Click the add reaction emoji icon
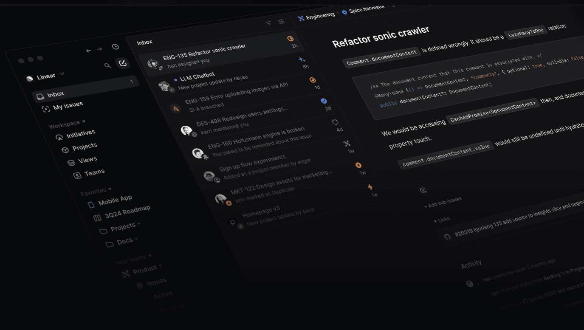The width and height of the screenshot is (584, 330). coord(423,190)
